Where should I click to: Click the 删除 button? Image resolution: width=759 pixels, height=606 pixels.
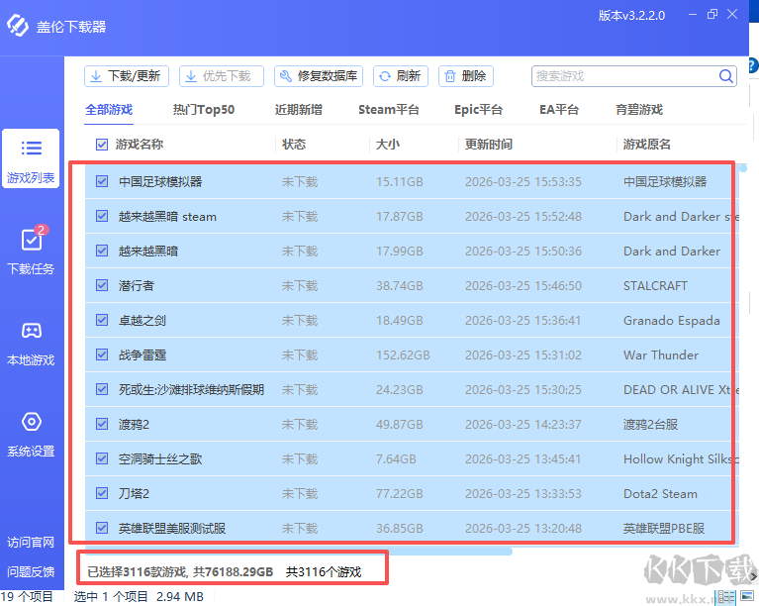pos(466,76)
